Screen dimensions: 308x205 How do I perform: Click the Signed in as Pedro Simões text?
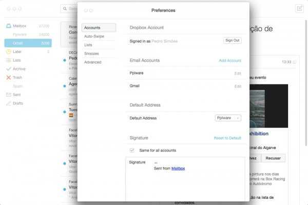(x=153, y=41)
